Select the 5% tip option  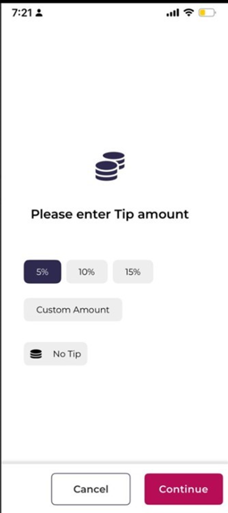click(x=42, y=272)
